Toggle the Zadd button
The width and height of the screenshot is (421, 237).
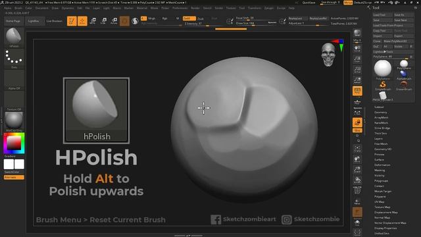(x=189, y=18)
